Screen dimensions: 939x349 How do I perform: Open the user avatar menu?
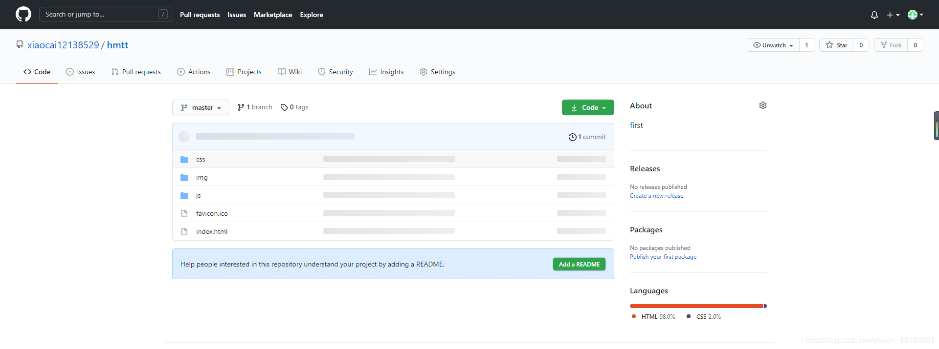(916, 15)
